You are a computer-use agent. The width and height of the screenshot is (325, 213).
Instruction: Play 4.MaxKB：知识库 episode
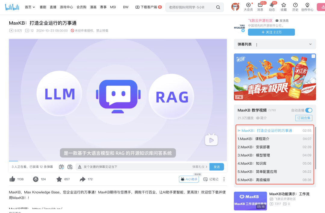click(x=274, y=163)
